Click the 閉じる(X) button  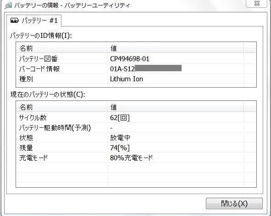click(234, 204)
